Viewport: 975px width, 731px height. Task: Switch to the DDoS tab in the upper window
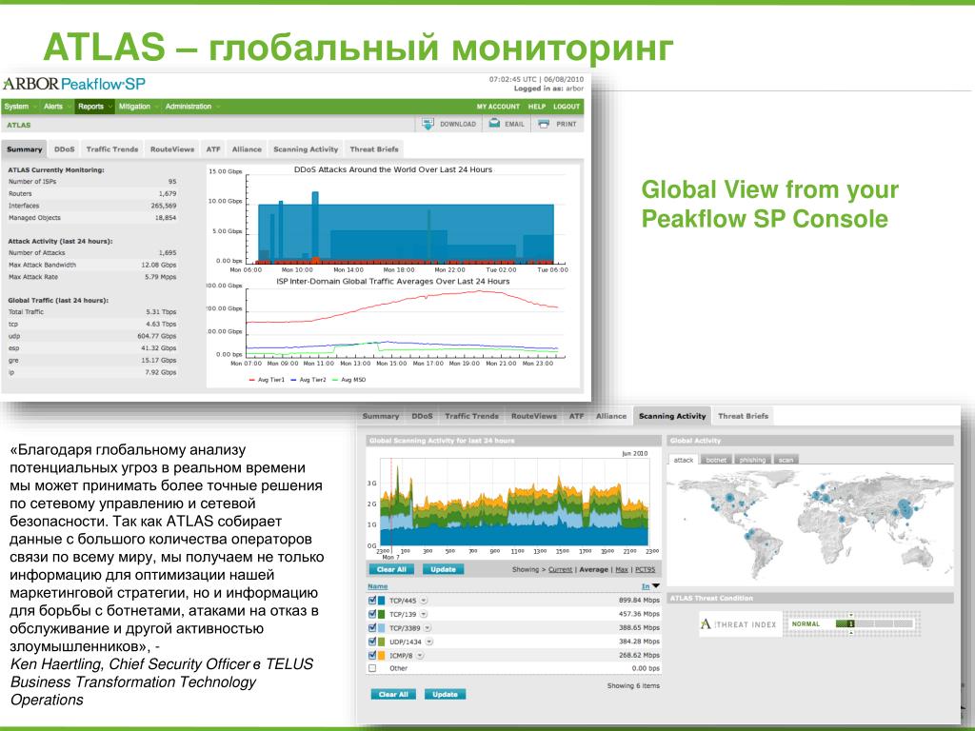pyautogui.click(x=64, y=149)
